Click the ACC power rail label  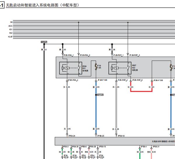[10, 26]
